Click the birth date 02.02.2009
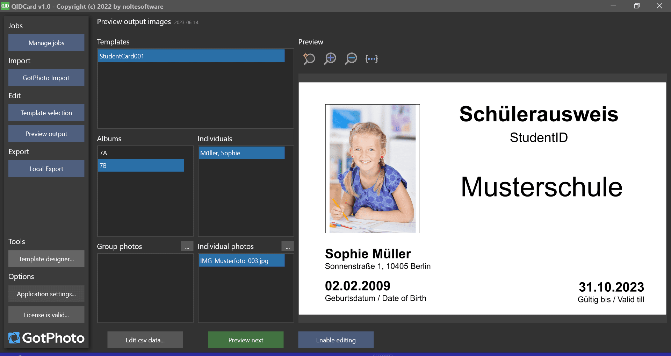Image resolution: width=671 pixels, height=356 pixels. (x=358, y=286)
